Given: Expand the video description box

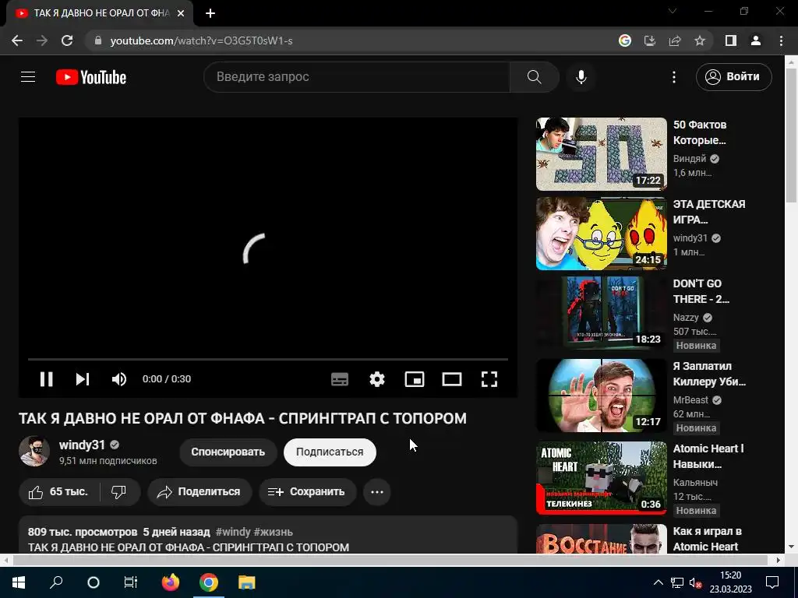Looking at the screenshot, I should [268, 535].
